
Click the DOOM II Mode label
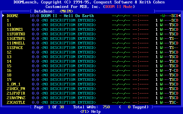click(x=119, y=7)
